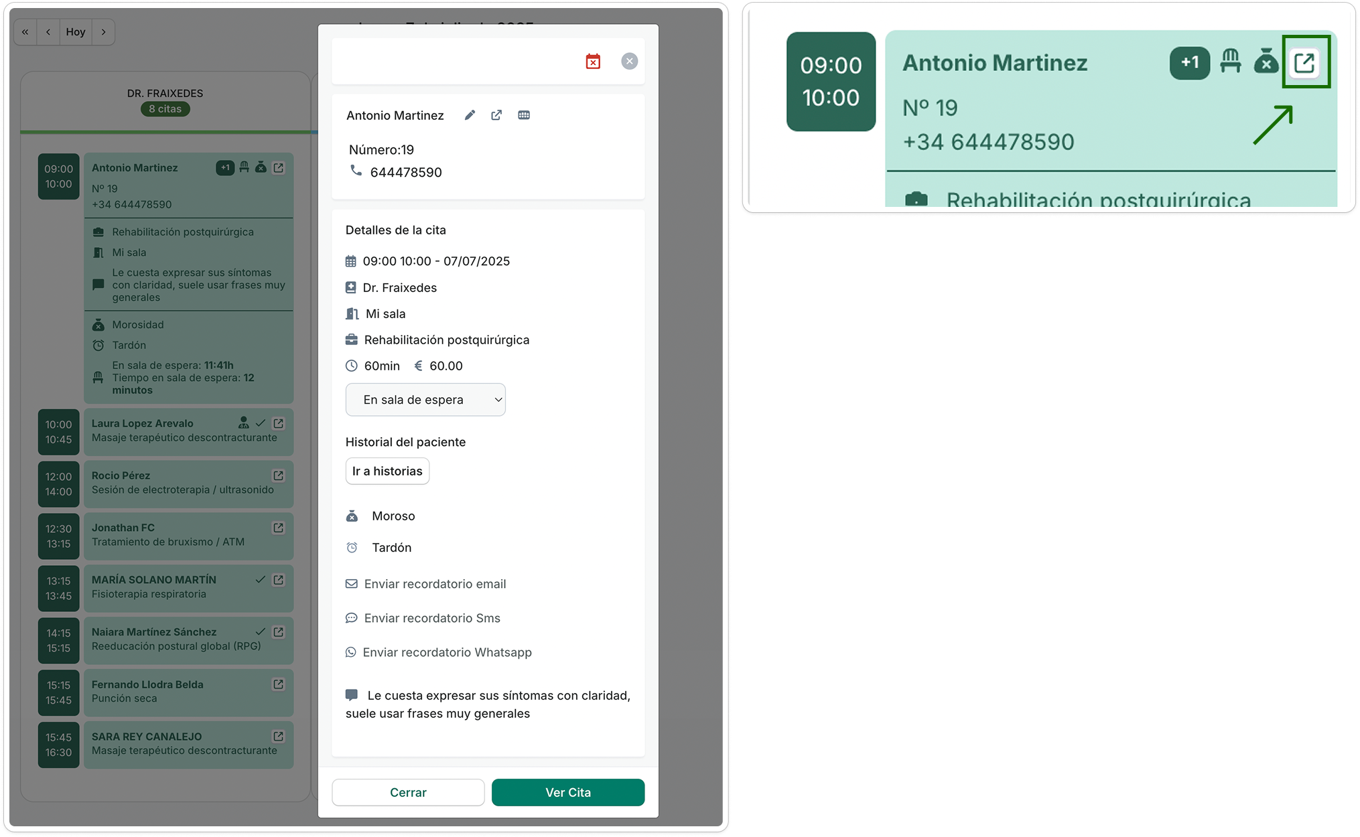Click 'Enviar recordatorio Sms' option
The width and height of the screenshot is (1360, 837).
click(431, 618)
